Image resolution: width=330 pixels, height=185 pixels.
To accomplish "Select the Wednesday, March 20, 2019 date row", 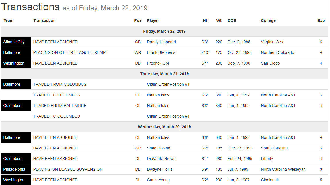I will [x=164, y=127].
